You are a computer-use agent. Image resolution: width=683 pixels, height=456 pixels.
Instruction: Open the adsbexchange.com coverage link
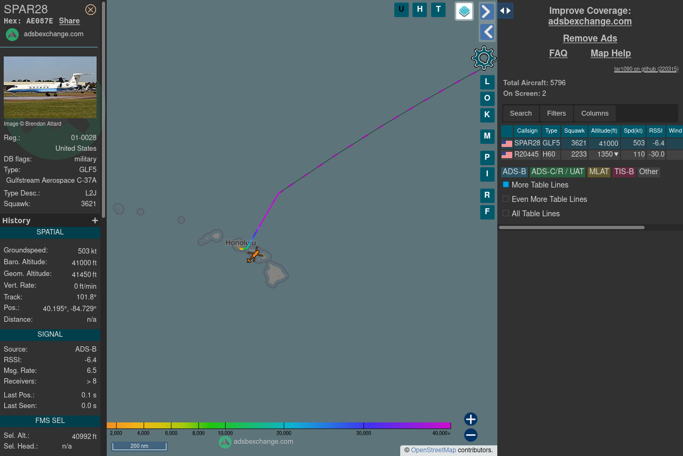click(x=590, y=21)
